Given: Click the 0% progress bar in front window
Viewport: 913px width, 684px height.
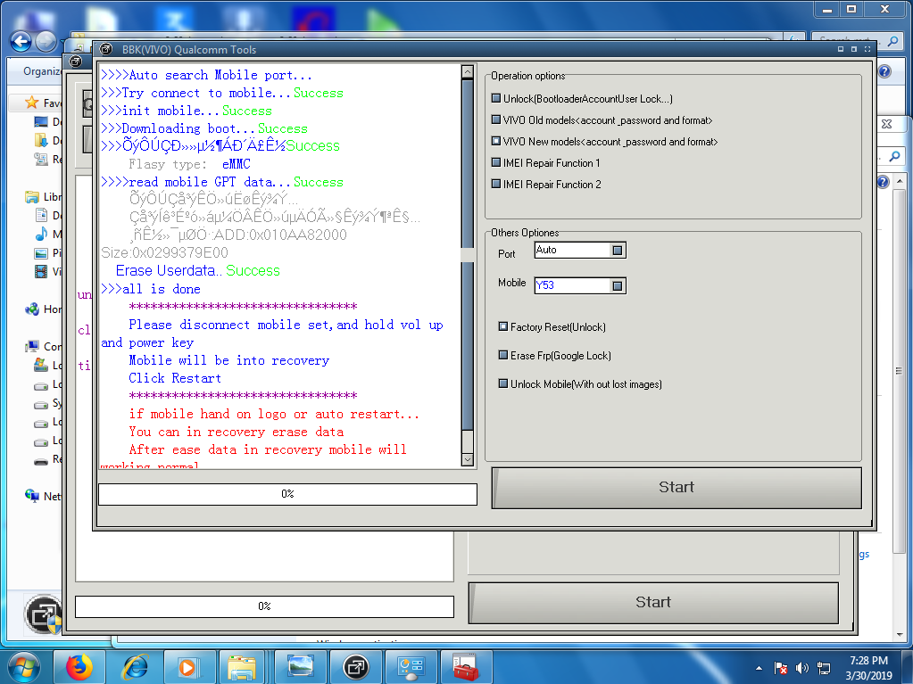Looking at the screenshot, I should (287, 494).
